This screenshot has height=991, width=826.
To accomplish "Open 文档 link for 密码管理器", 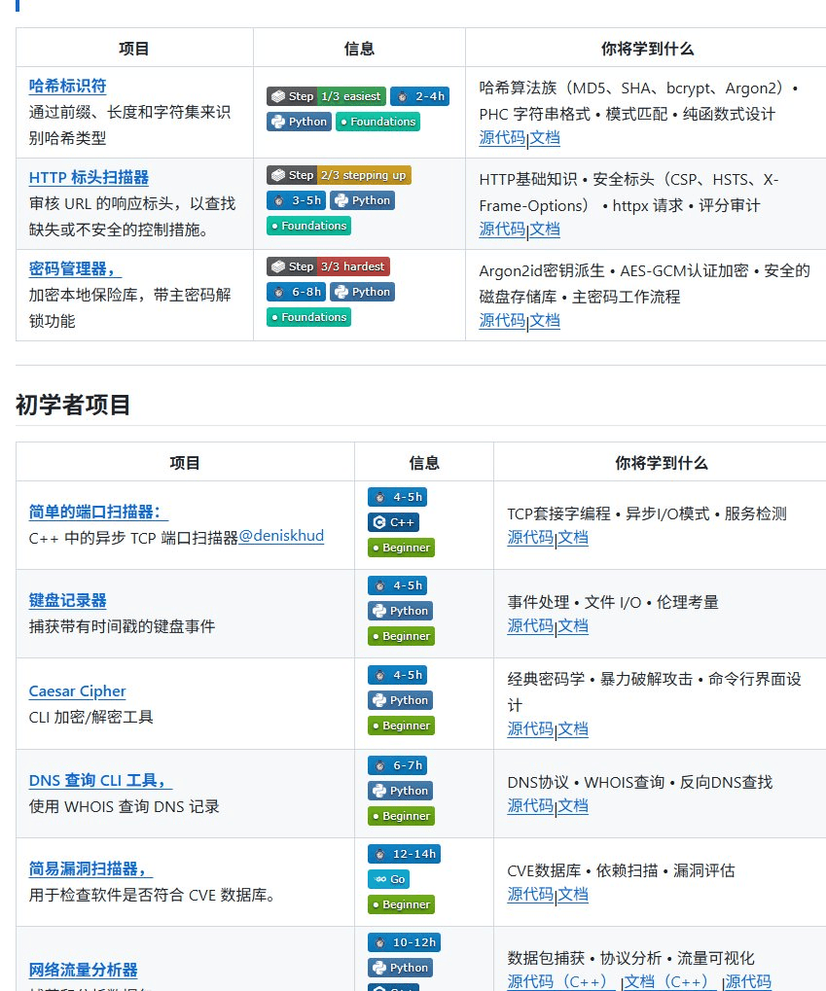I will (x=545, y=321).
